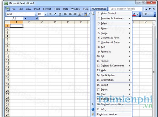Open the AutoSum dropdown arrow

(x=149, y=14)
